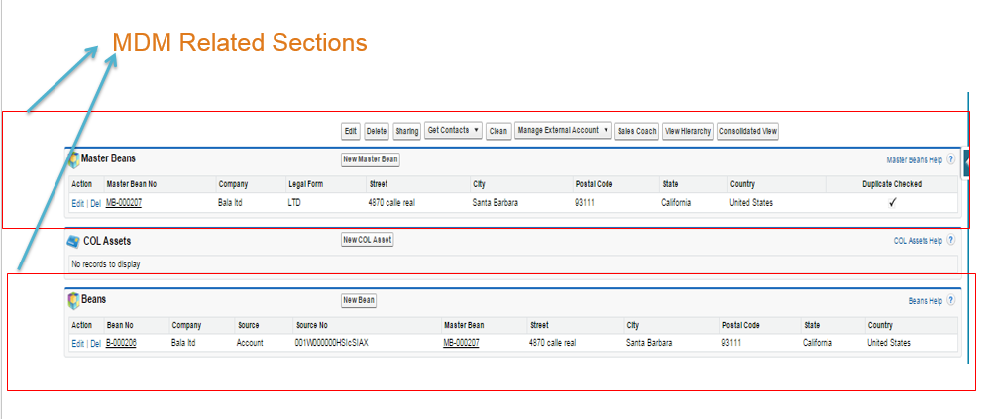
Task: Click the New COL Asset button
Action: (x=368, y=240)
